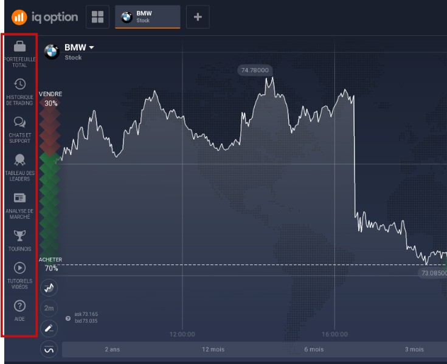Open Aide question mark icon

[19, 306]
